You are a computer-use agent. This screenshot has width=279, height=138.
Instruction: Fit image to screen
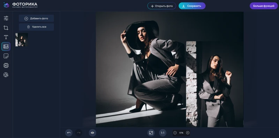click(x=151, y=133)
